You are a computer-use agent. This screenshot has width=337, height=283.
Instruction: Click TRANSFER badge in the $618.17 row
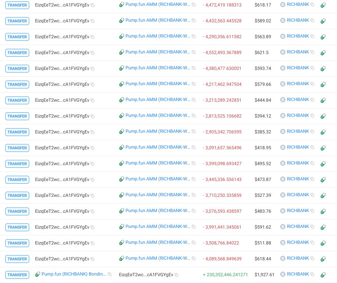pyautogui.click(x=17, y=5)
